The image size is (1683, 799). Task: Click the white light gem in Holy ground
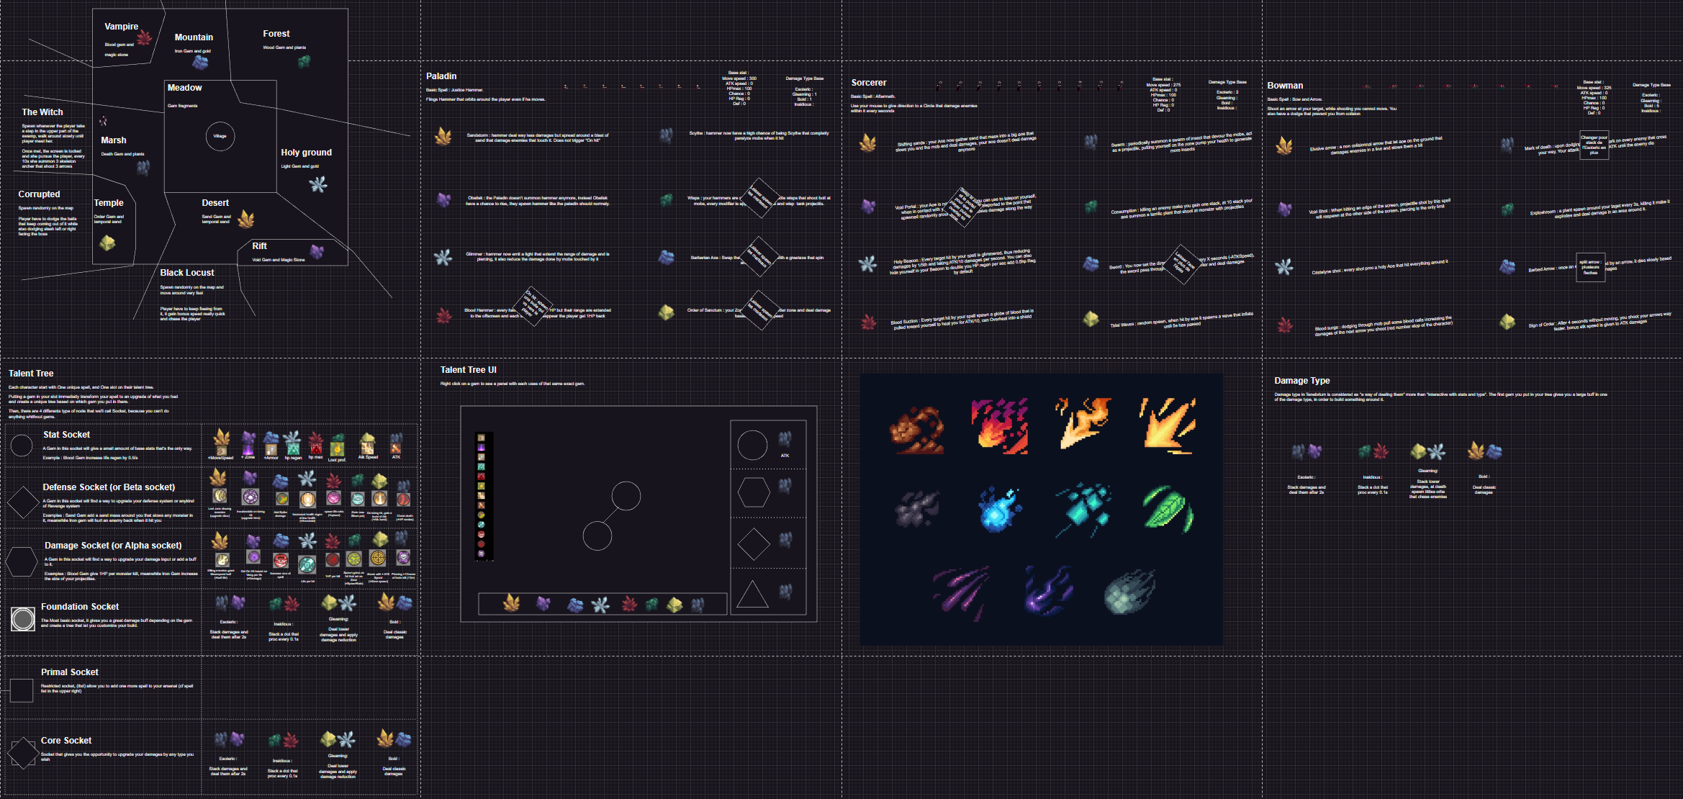(318, 184)
